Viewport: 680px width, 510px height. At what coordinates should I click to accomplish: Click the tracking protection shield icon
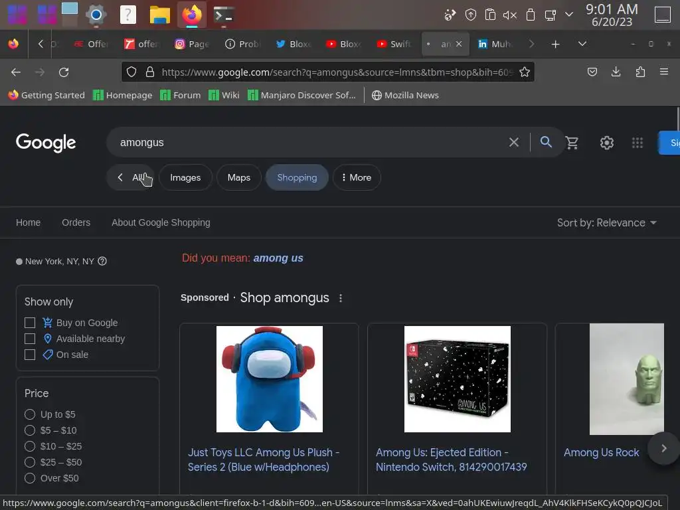[131, 72]
